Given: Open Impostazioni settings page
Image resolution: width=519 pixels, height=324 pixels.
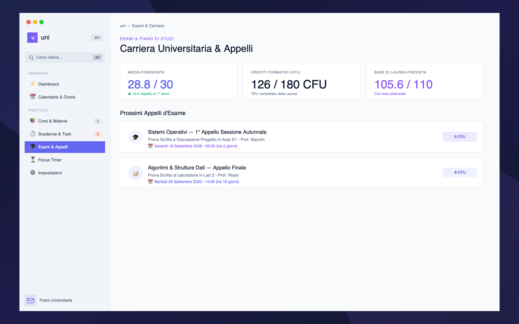Looking at the screenshot, I should tap(65, 173).
